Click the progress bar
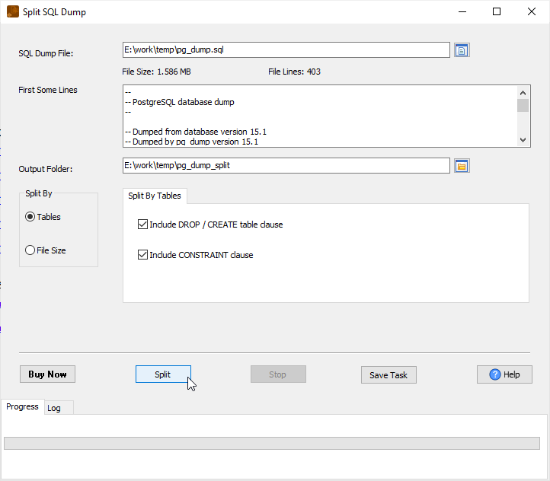Screen dimensions: 550x481 click(x=272, y=443)
